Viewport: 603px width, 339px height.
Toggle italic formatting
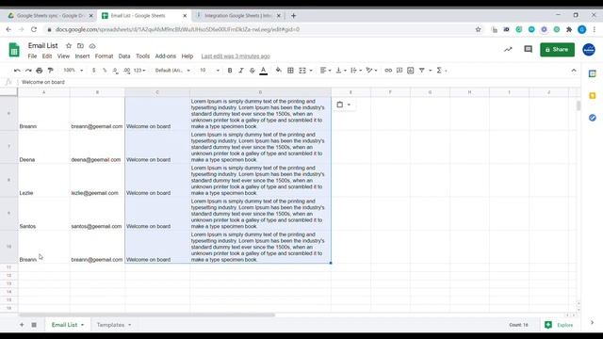[241, 71]
